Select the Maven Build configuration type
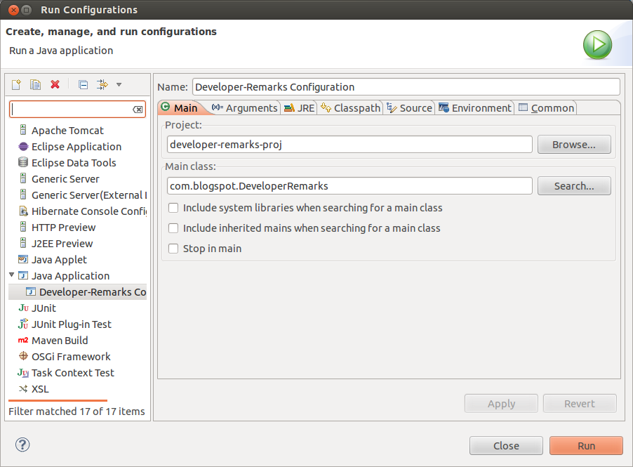This screenshot has height=467, width=633. click(x=59, y=341)
